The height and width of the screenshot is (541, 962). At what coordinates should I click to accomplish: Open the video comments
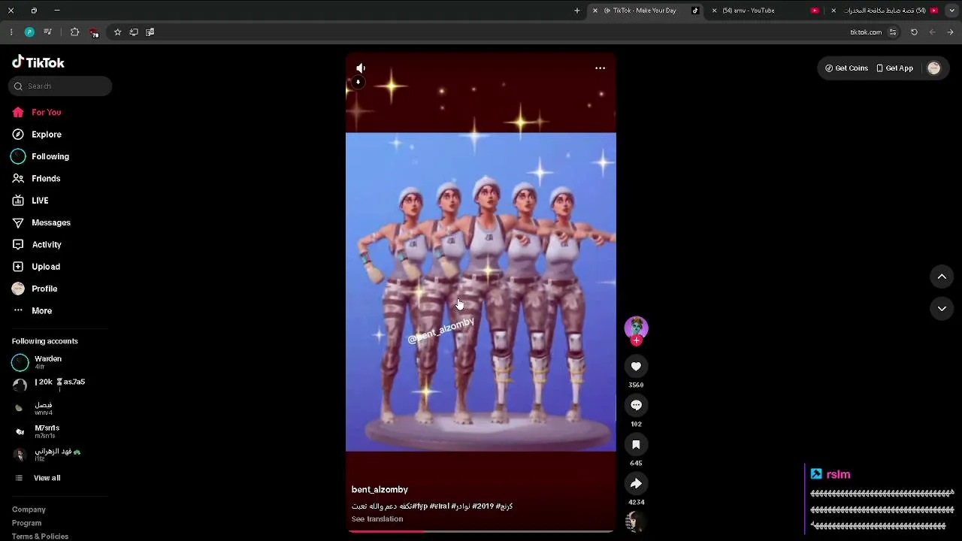636,405
